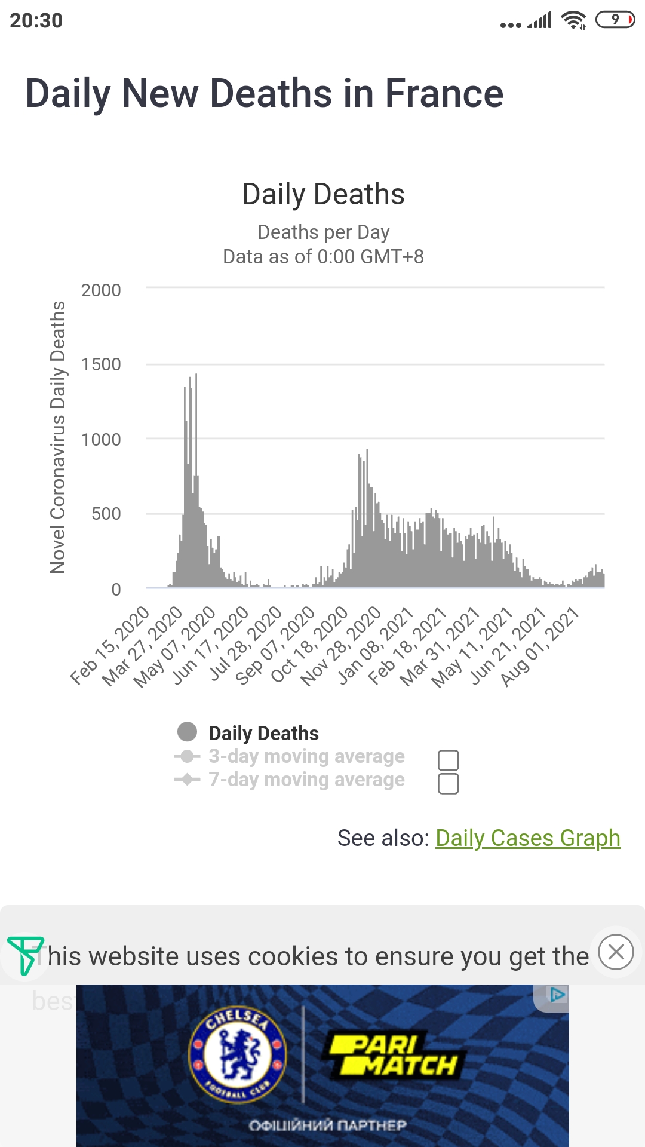Tap the cellular signal strength icon
The width and height of the screenshot is (645, 1147).
coord(540,21)
